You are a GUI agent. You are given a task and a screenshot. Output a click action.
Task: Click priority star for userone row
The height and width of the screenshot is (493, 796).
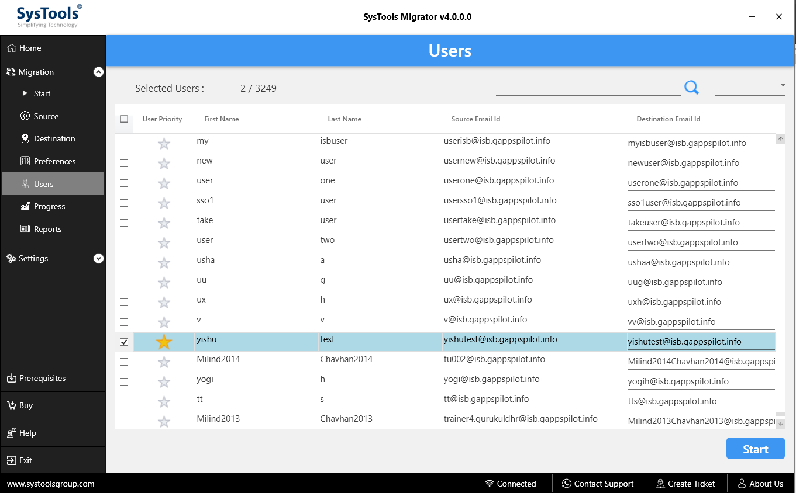click(164, 183)
